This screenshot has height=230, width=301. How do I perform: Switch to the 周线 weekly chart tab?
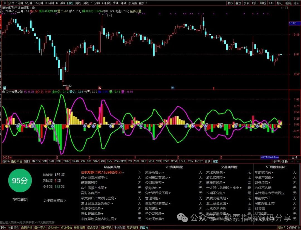(78, 3)
